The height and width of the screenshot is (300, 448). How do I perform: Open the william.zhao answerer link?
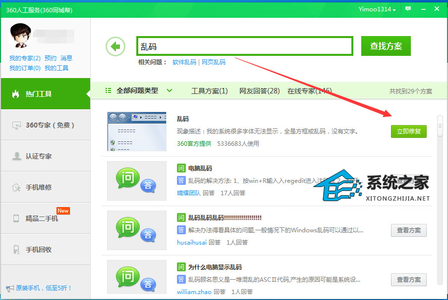coord(194,292)
